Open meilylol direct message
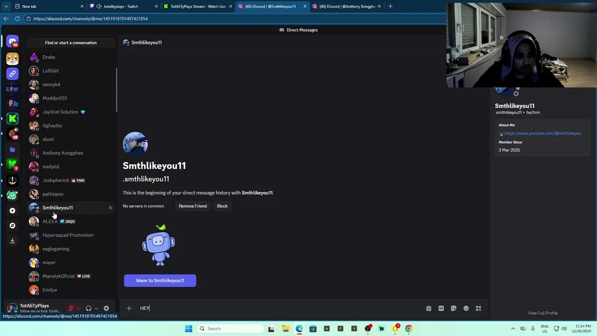Viewport: 597px width, 336px height. (71, 167)
